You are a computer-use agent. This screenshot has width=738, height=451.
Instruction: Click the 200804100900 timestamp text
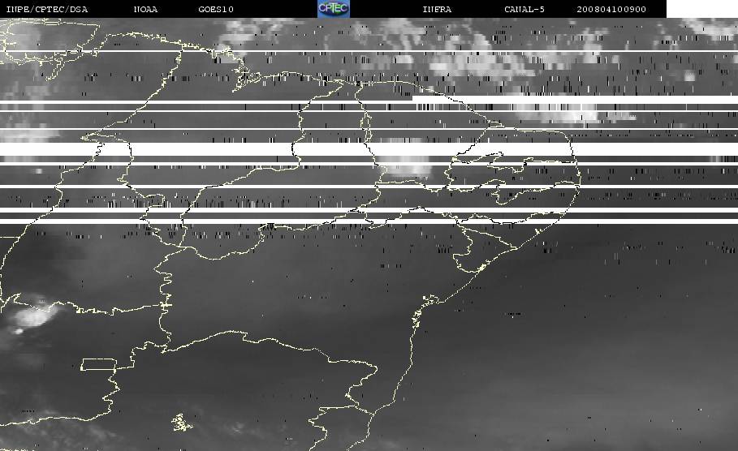coord(611,9)
